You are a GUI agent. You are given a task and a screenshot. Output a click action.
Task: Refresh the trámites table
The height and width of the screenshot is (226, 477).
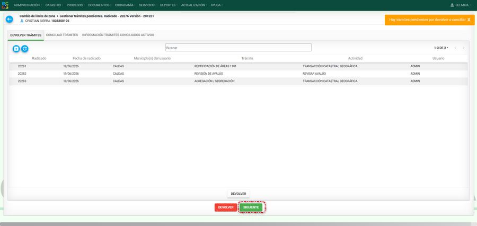pyautogui.click(x=24, y=48)
